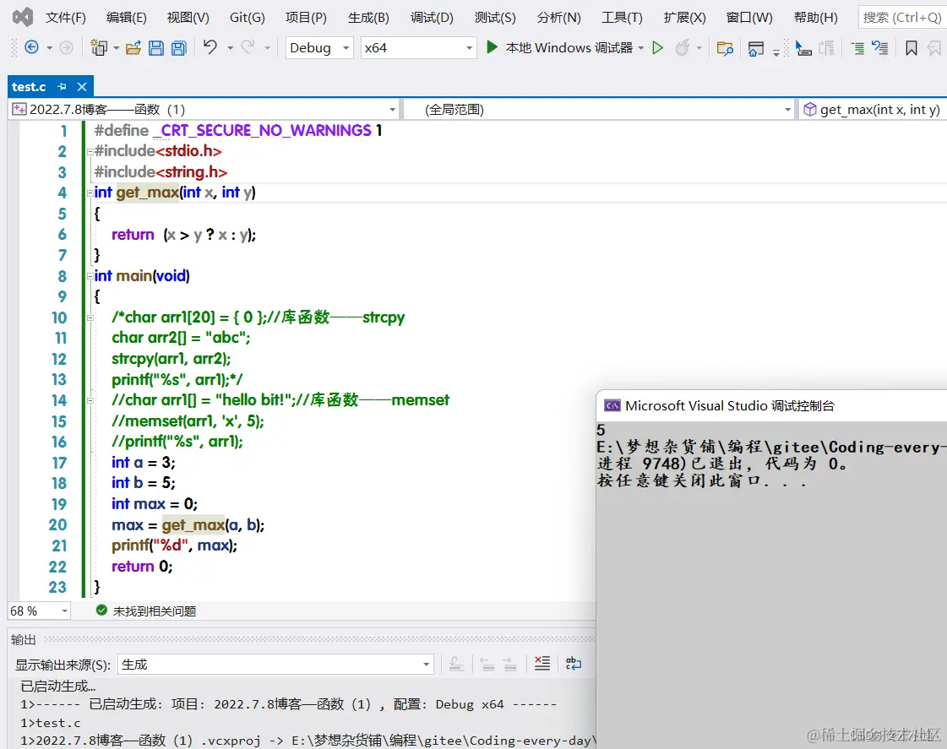The width and height of the screenshot is (947, 749).
Task: Comment out selected lines icon
Action: coord(857,47)
